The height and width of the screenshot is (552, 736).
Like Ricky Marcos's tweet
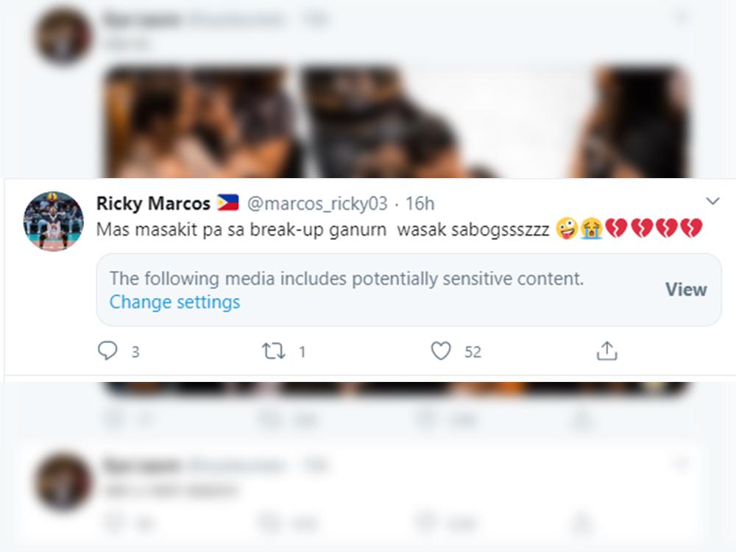441,352
